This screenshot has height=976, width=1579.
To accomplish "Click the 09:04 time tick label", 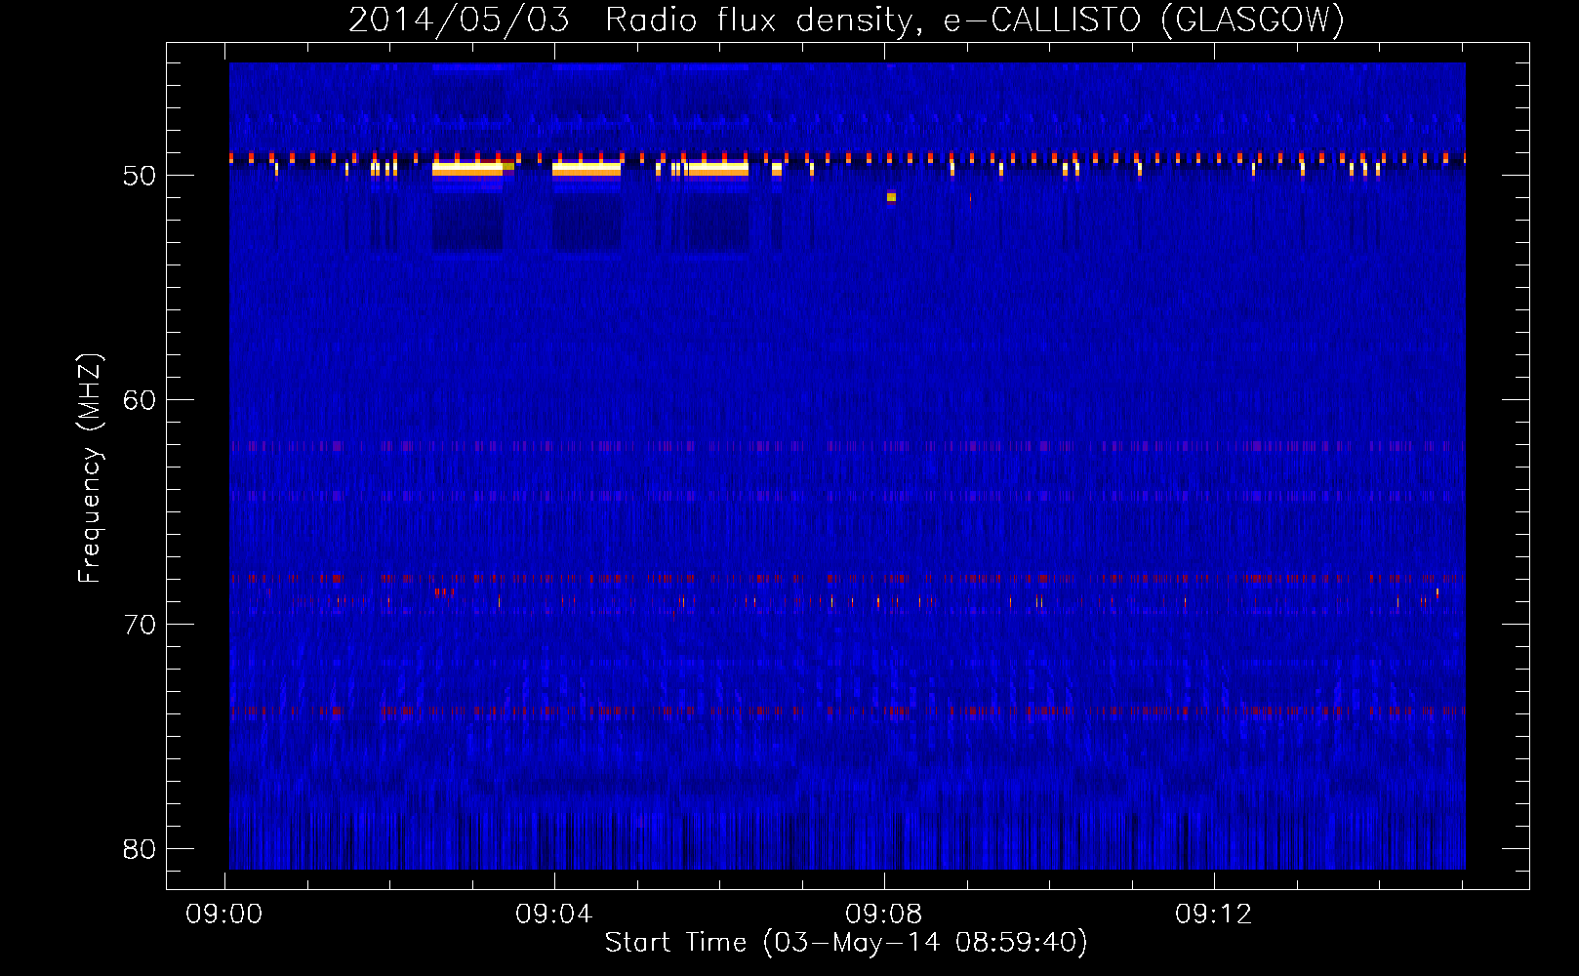I will (554, 915).
